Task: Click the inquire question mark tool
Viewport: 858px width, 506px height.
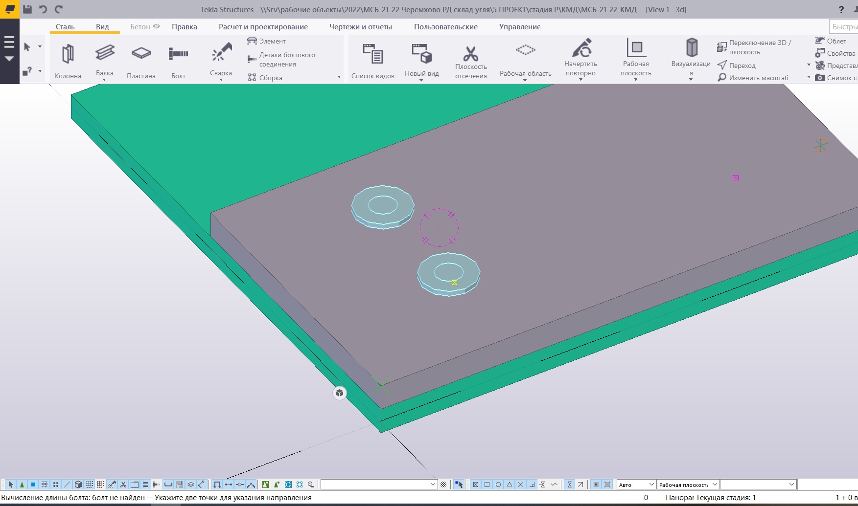Action: (x=27, y=71)
